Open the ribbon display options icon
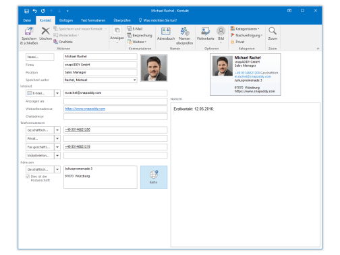Screen dimensions: 340x255 [289, 11]
